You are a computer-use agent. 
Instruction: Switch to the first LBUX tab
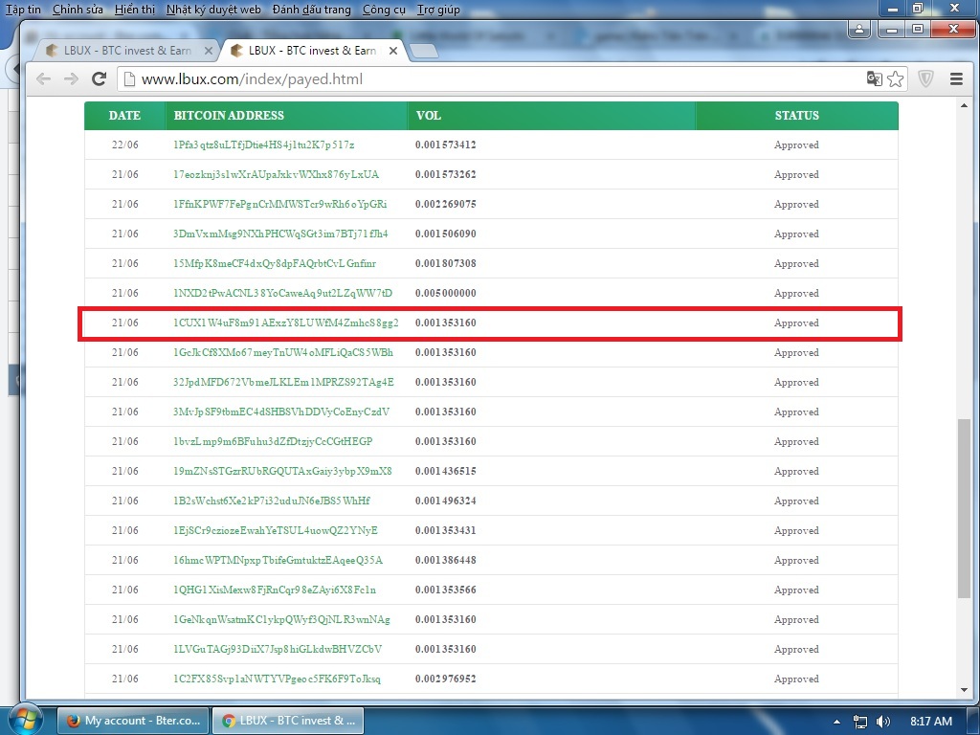(127, 51)
